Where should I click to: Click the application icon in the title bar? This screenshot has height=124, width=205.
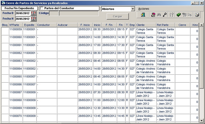click(x=3, y=3)
